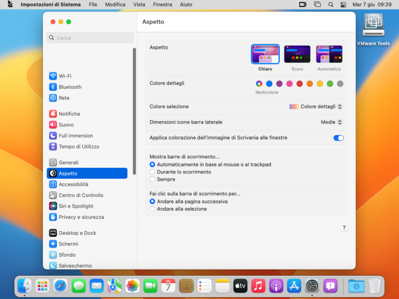Click the help question mark button
This screenshot has width=399, height=299.
[x=344, y=228]
